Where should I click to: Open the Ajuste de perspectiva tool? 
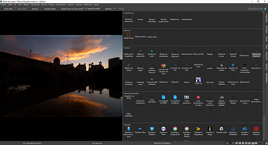pos(129,19)
